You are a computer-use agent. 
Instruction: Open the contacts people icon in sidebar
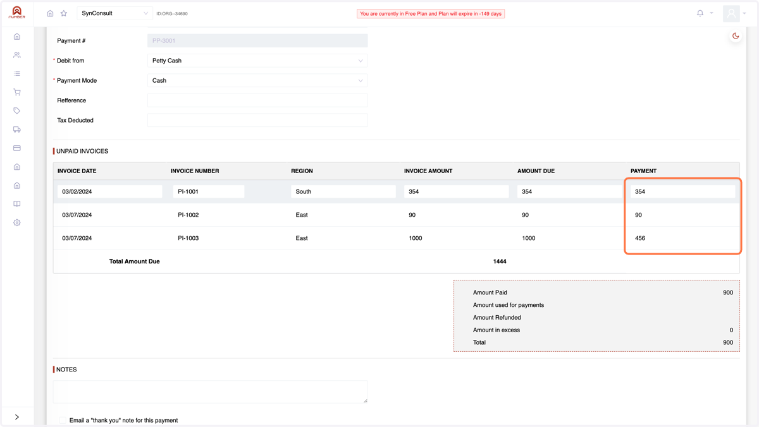tap(17, 55)
